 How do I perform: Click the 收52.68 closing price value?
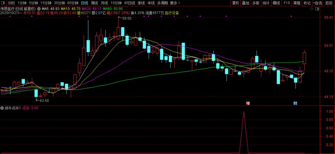[x=70, y=13]
